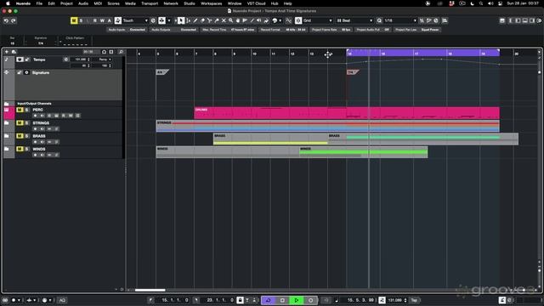The height and width of the screenshot is (306, 544).
Task: Expand the auto-scroll options dropdown arrow
Action: pos(169,20)
